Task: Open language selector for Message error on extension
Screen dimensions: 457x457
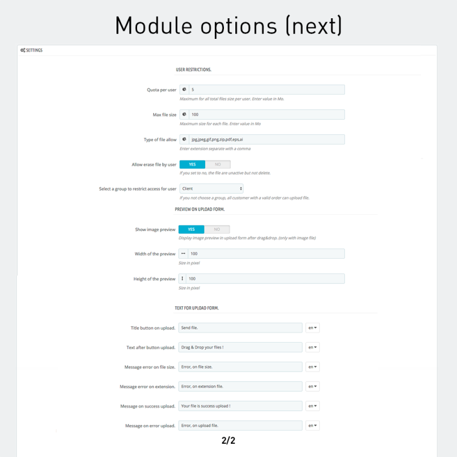Action: (x=312, y=386)
